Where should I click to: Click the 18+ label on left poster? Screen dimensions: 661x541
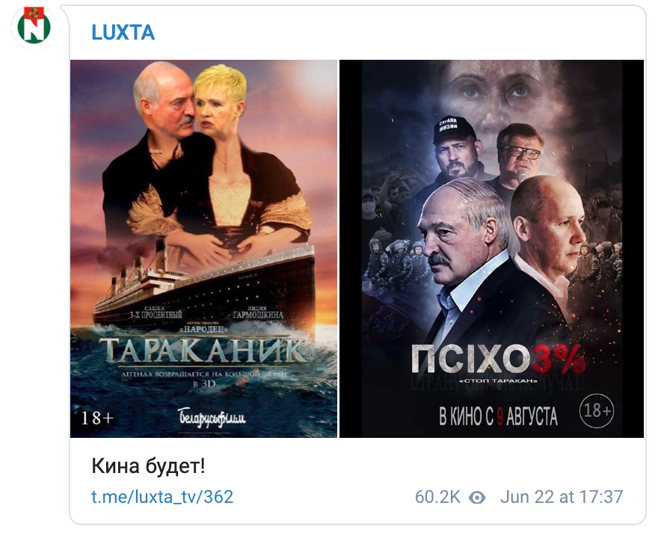tap(97, 418)
